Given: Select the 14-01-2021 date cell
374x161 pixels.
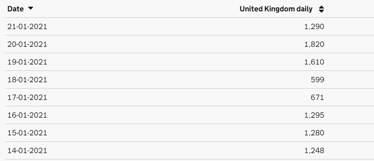Looking at the screenshot, I should [27, 150].
